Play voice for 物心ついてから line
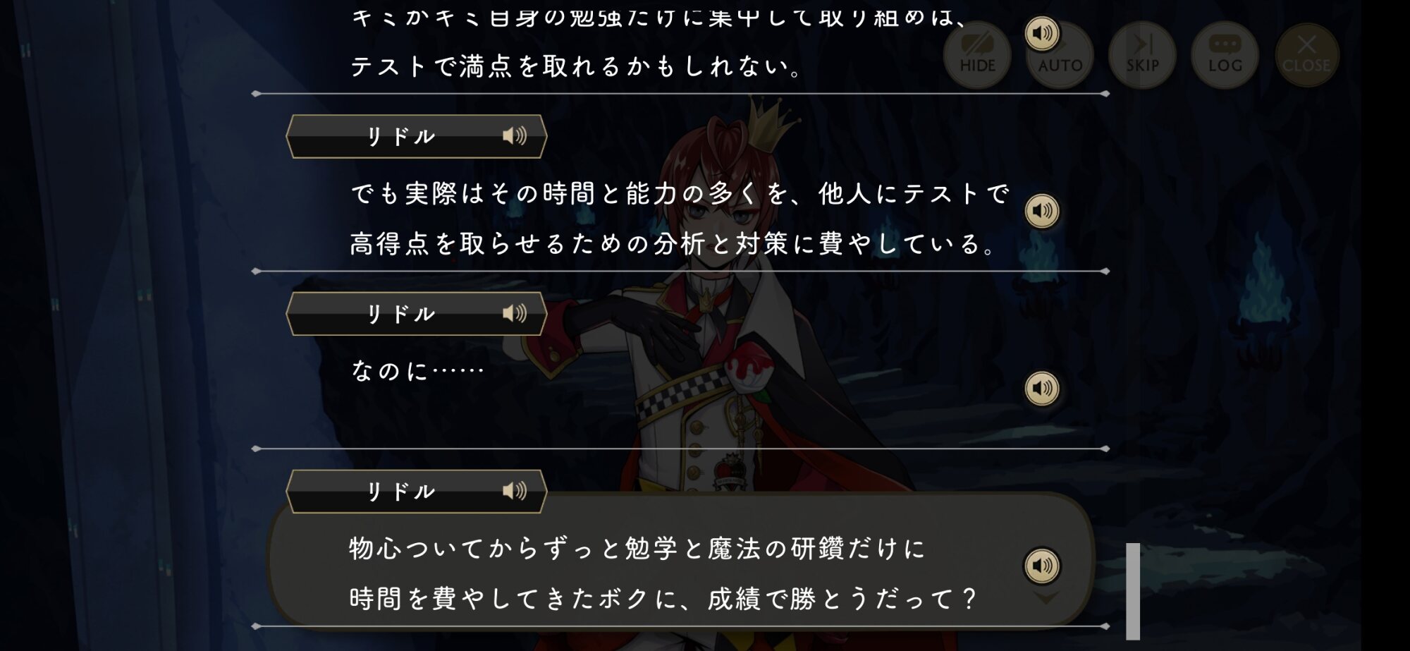Viewport: 1410px width, 651px height. coord(1042,566)
